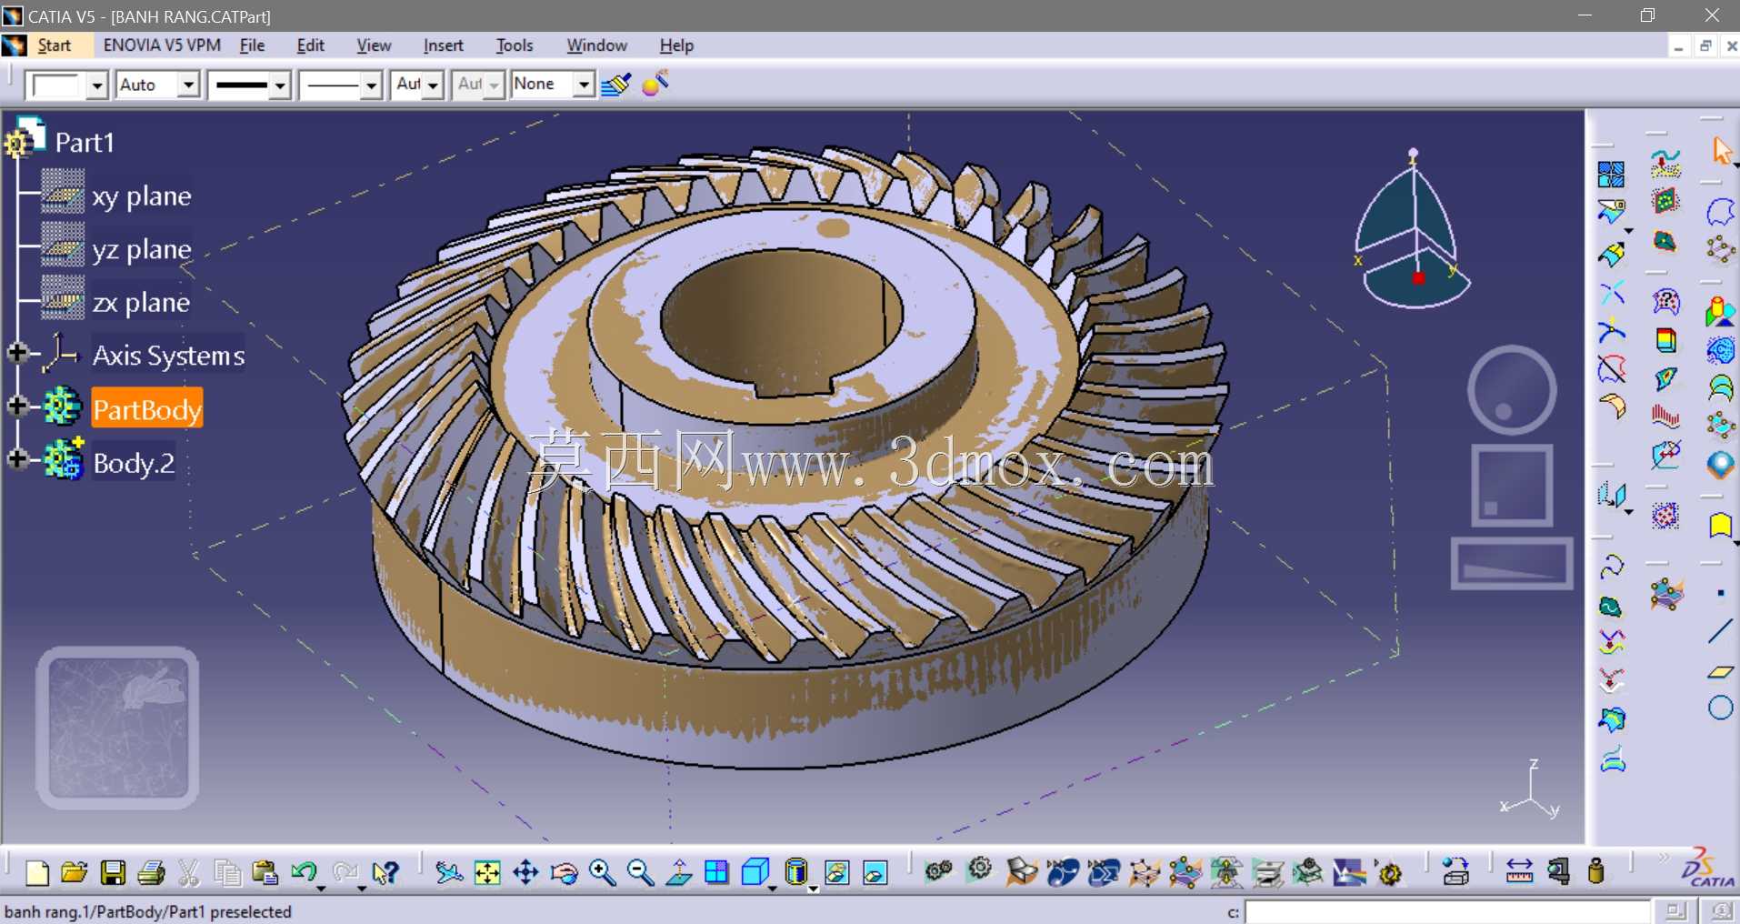Click the Plane tool in right toolbar

tap(1720, 671)
